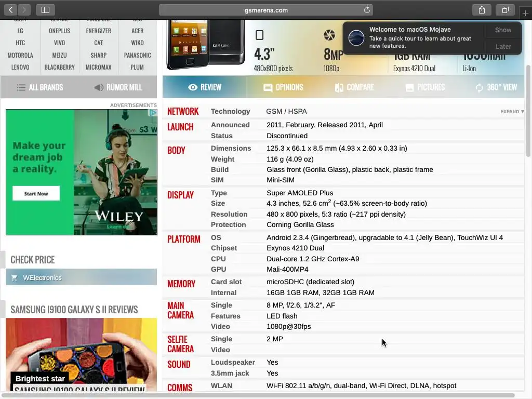
Task: Select the Micromax brand link
Action: [x=98, y=67]
